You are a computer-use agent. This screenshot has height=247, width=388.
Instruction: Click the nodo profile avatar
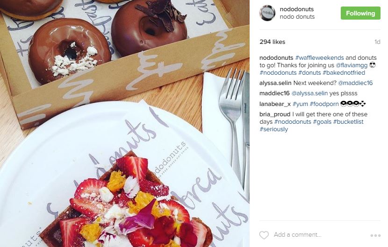(x=267, y=13)
